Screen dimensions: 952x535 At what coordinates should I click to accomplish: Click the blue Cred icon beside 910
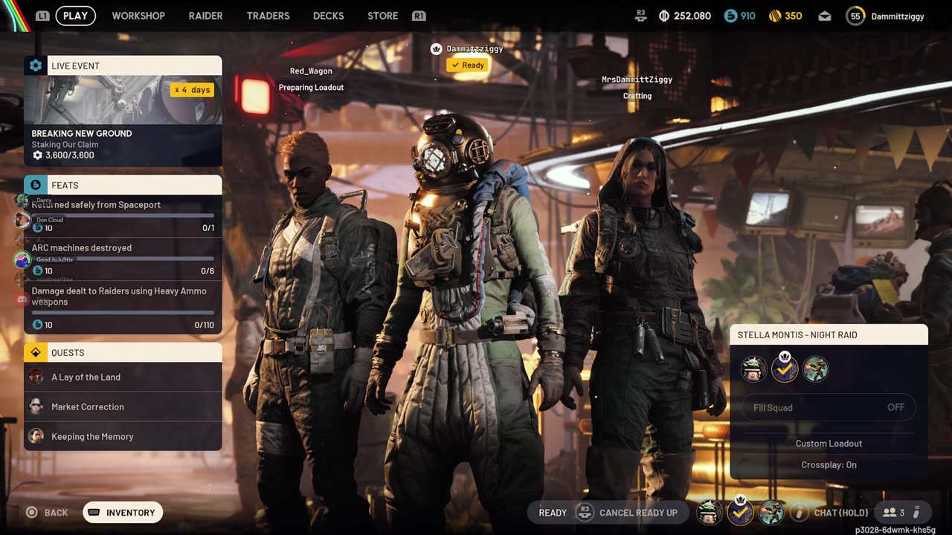730,16
